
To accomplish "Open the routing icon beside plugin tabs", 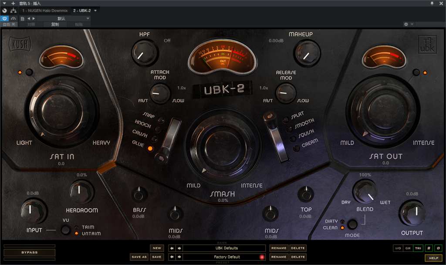I will pyautogui.click(x=14, y=10).
